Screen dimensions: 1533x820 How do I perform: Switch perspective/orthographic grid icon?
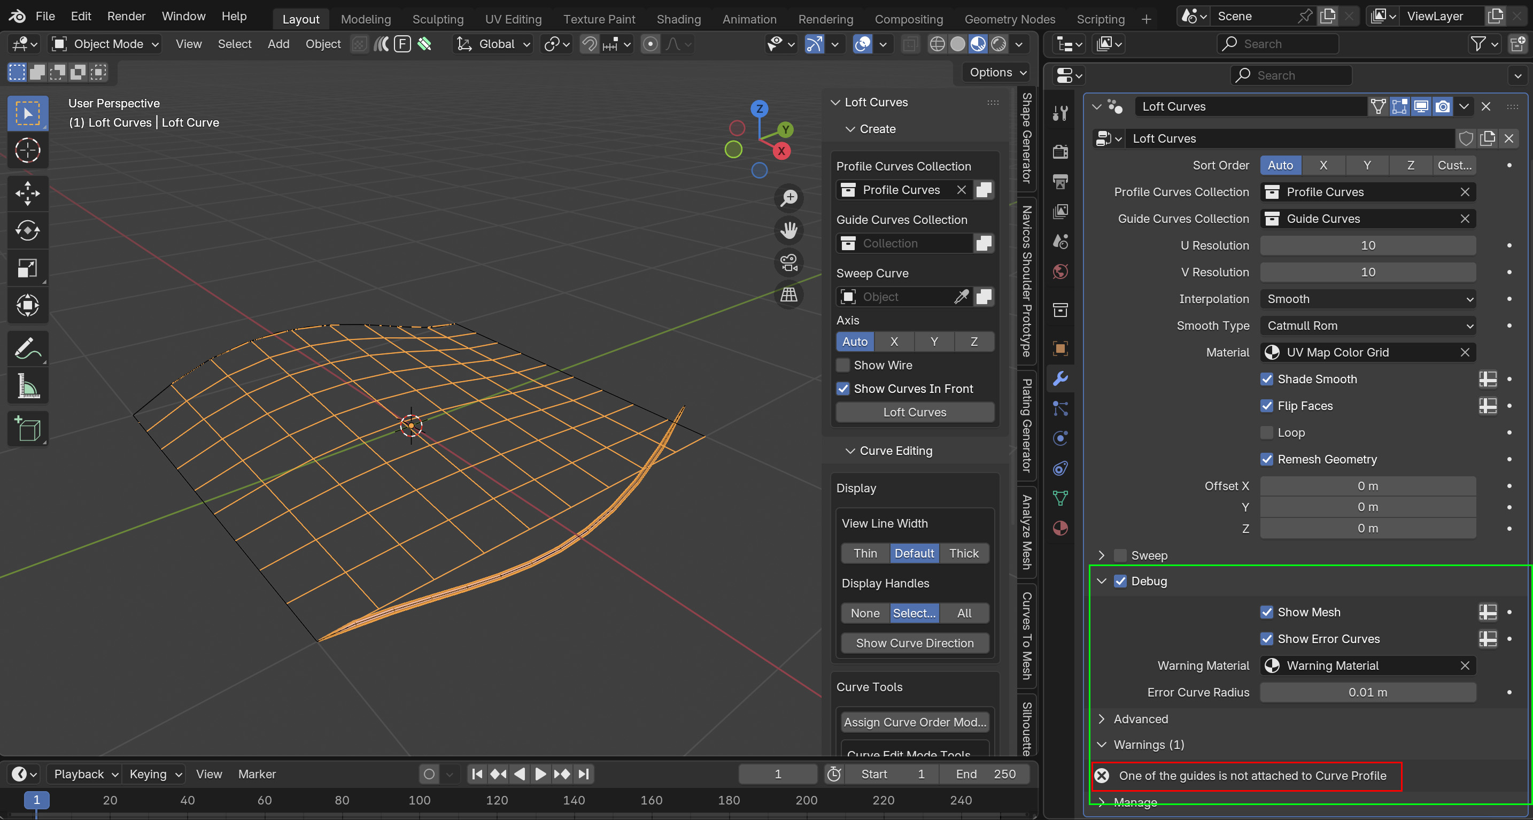click(x=789, y=295)
